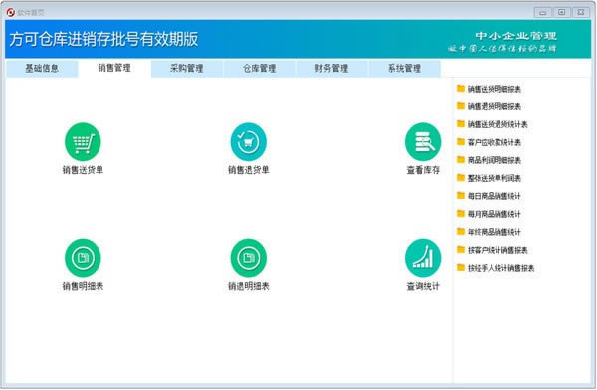Click the folder icon beside 销售送货明细报表
The width and height of the screenshot is (597, 390).
coord(461,89)
